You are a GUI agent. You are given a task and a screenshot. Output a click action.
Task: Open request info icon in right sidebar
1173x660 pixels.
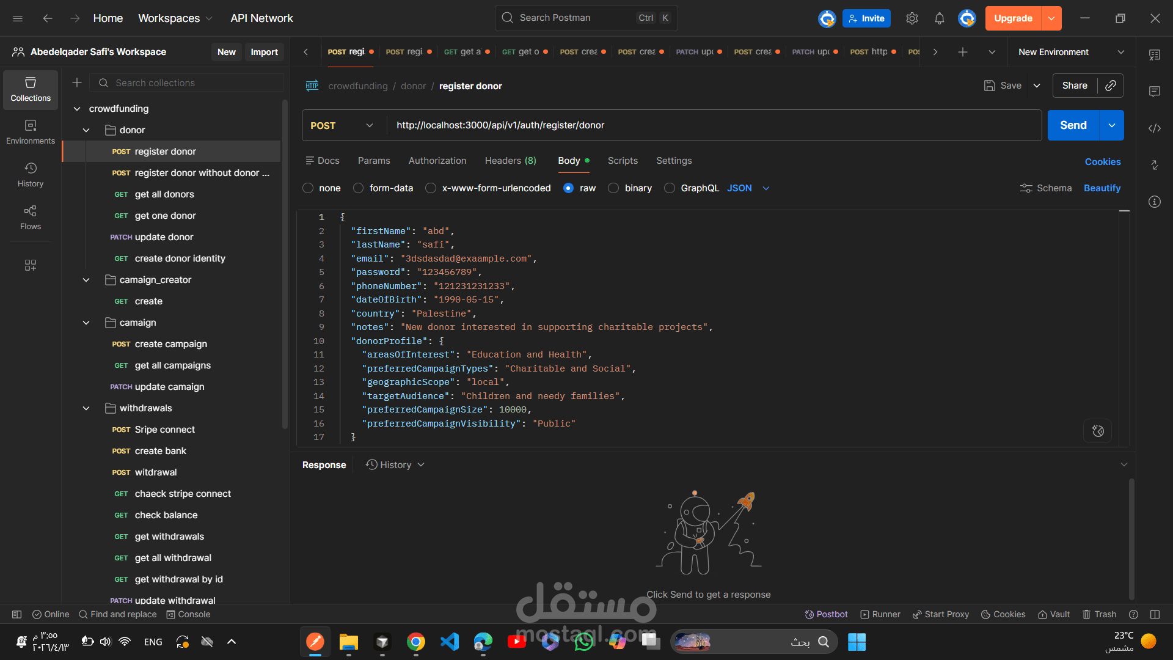click(x=1154, y=202)
